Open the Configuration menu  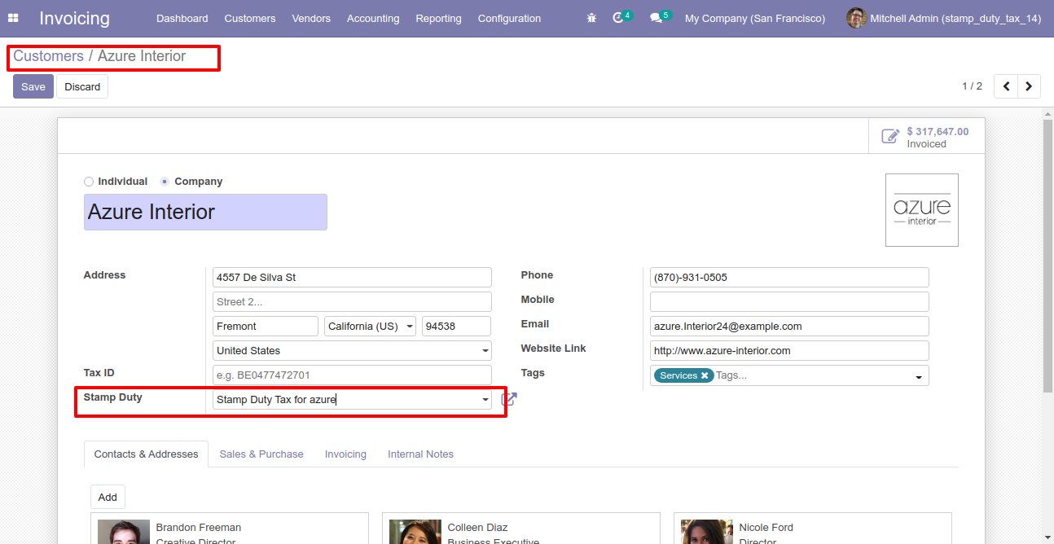(x=509, y=18)
